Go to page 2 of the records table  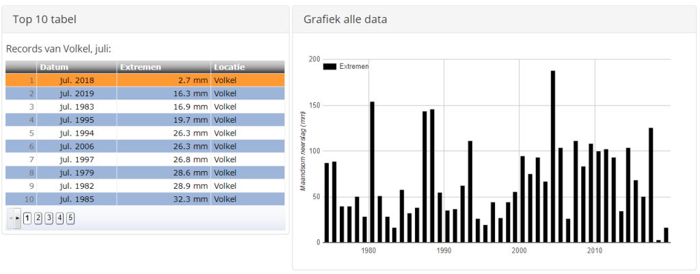click(38, 218)
